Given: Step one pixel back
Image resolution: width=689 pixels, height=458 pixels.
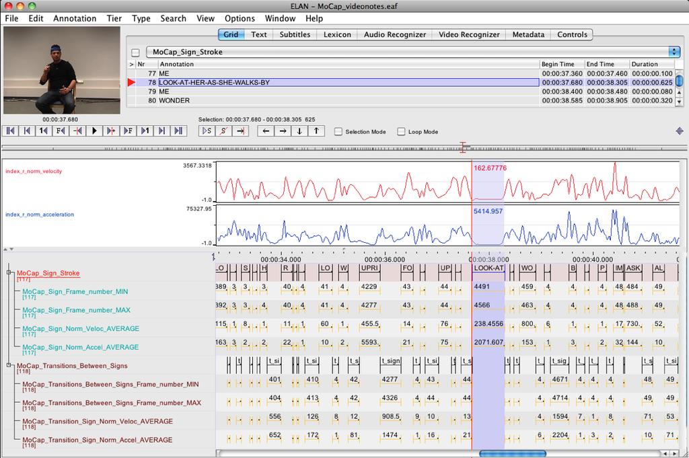Looking at the screenshot, I should 78,131.
